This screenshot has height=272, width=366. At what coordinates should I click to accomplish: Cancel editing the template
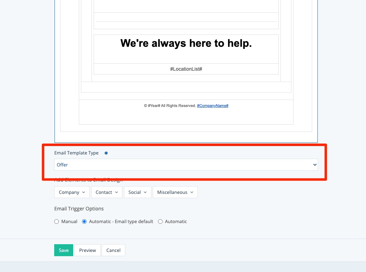pos(113,250)
